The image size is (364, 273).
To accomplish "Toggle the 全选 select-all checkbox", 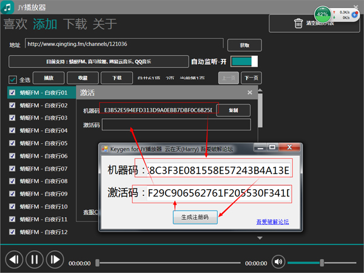I will (x=13, y=79).
